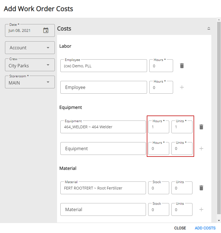
Task: Click the empty Employee field
Action: click(104, 87)
